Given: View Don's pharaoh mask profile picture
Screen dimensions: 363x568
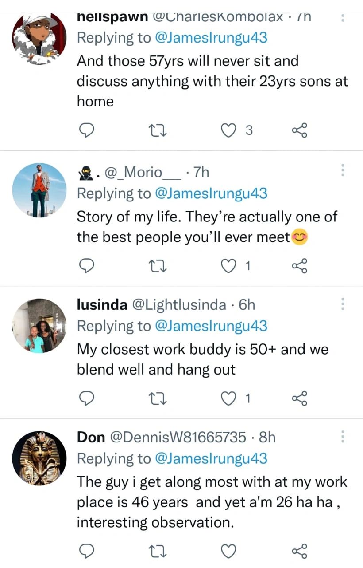Looking at the screenshot, I should tap(39, 458).
